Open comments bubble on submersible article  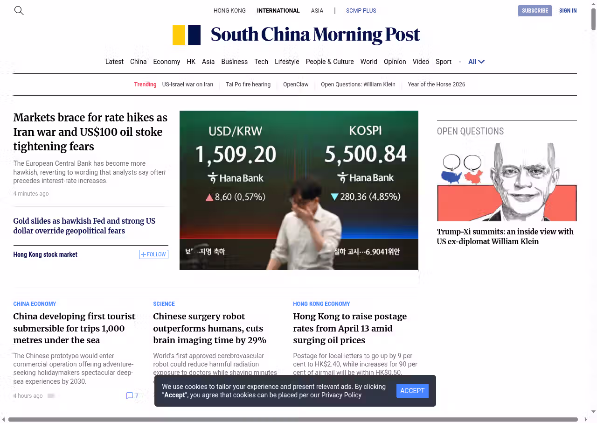(130, 395)
